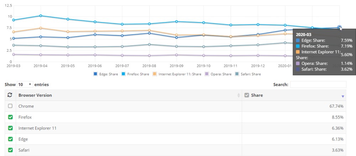Uncheck the Safari row checkbox
The width and height of the screenshot is (356, 156).
tap(10, 150)
